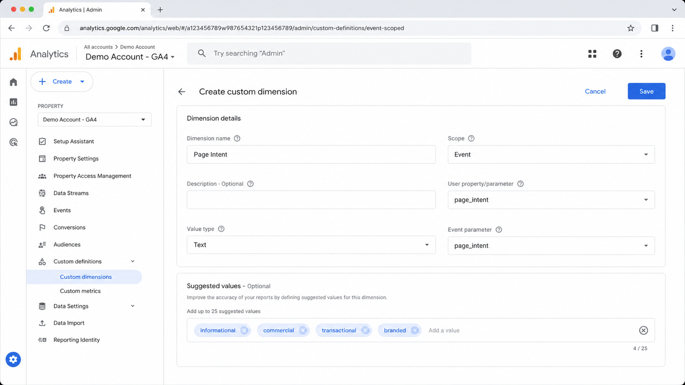Select Custom metrics sub-item
Viewport: 685px width, 385px height.
[x=80, y=291]
